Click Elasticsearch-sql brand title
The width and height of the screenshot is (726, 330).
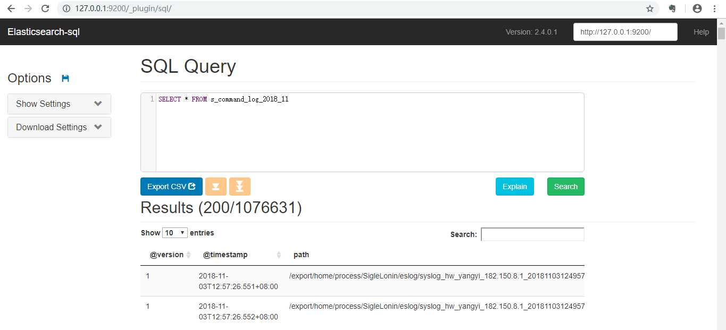click(44, 32)
